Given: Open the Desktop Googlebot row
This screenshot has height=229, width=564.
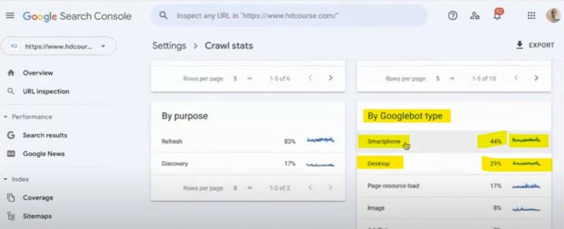Looking at the screenshot, I should [x=454, y=163].
